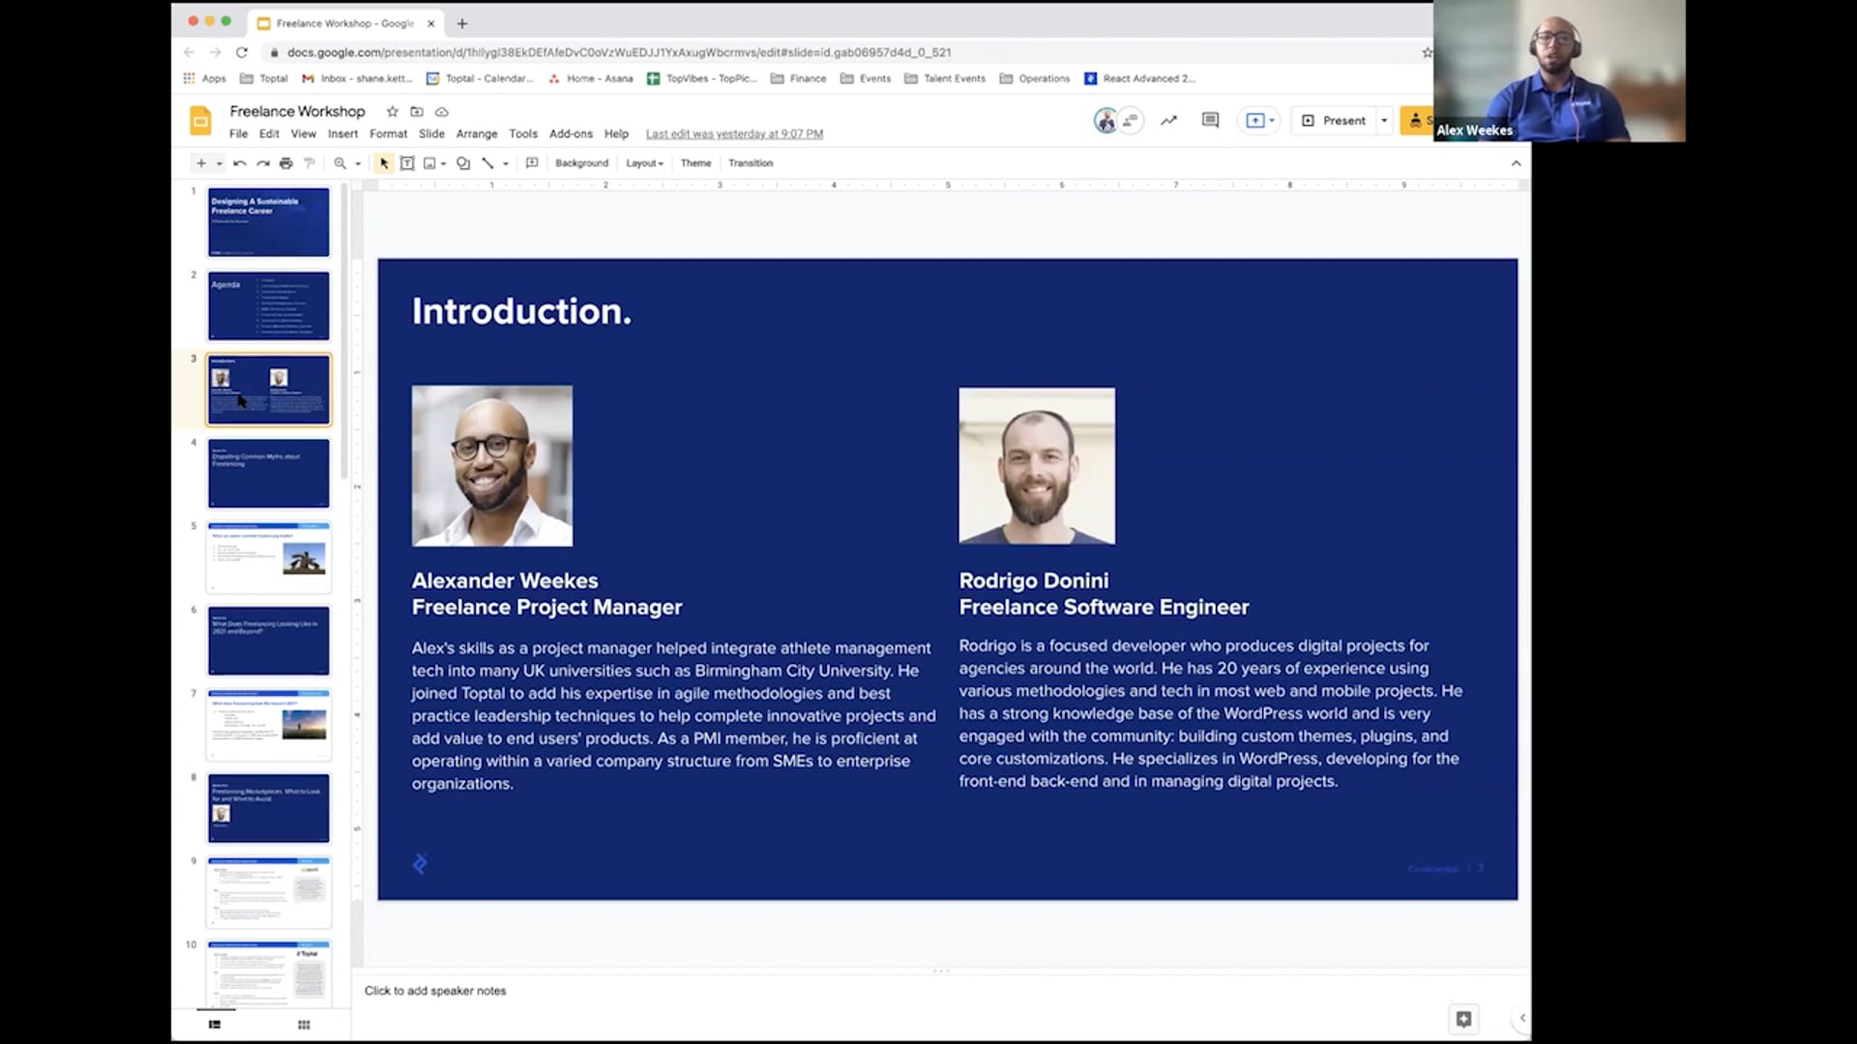Open the activity dashboard trend icon

pos(1169,120)
